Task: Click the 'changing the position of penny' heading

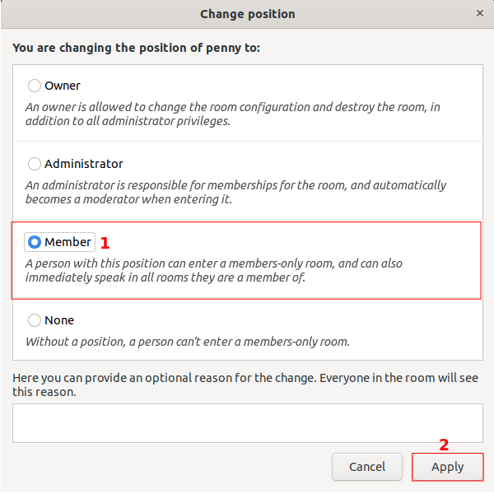Action: [136, 48]
